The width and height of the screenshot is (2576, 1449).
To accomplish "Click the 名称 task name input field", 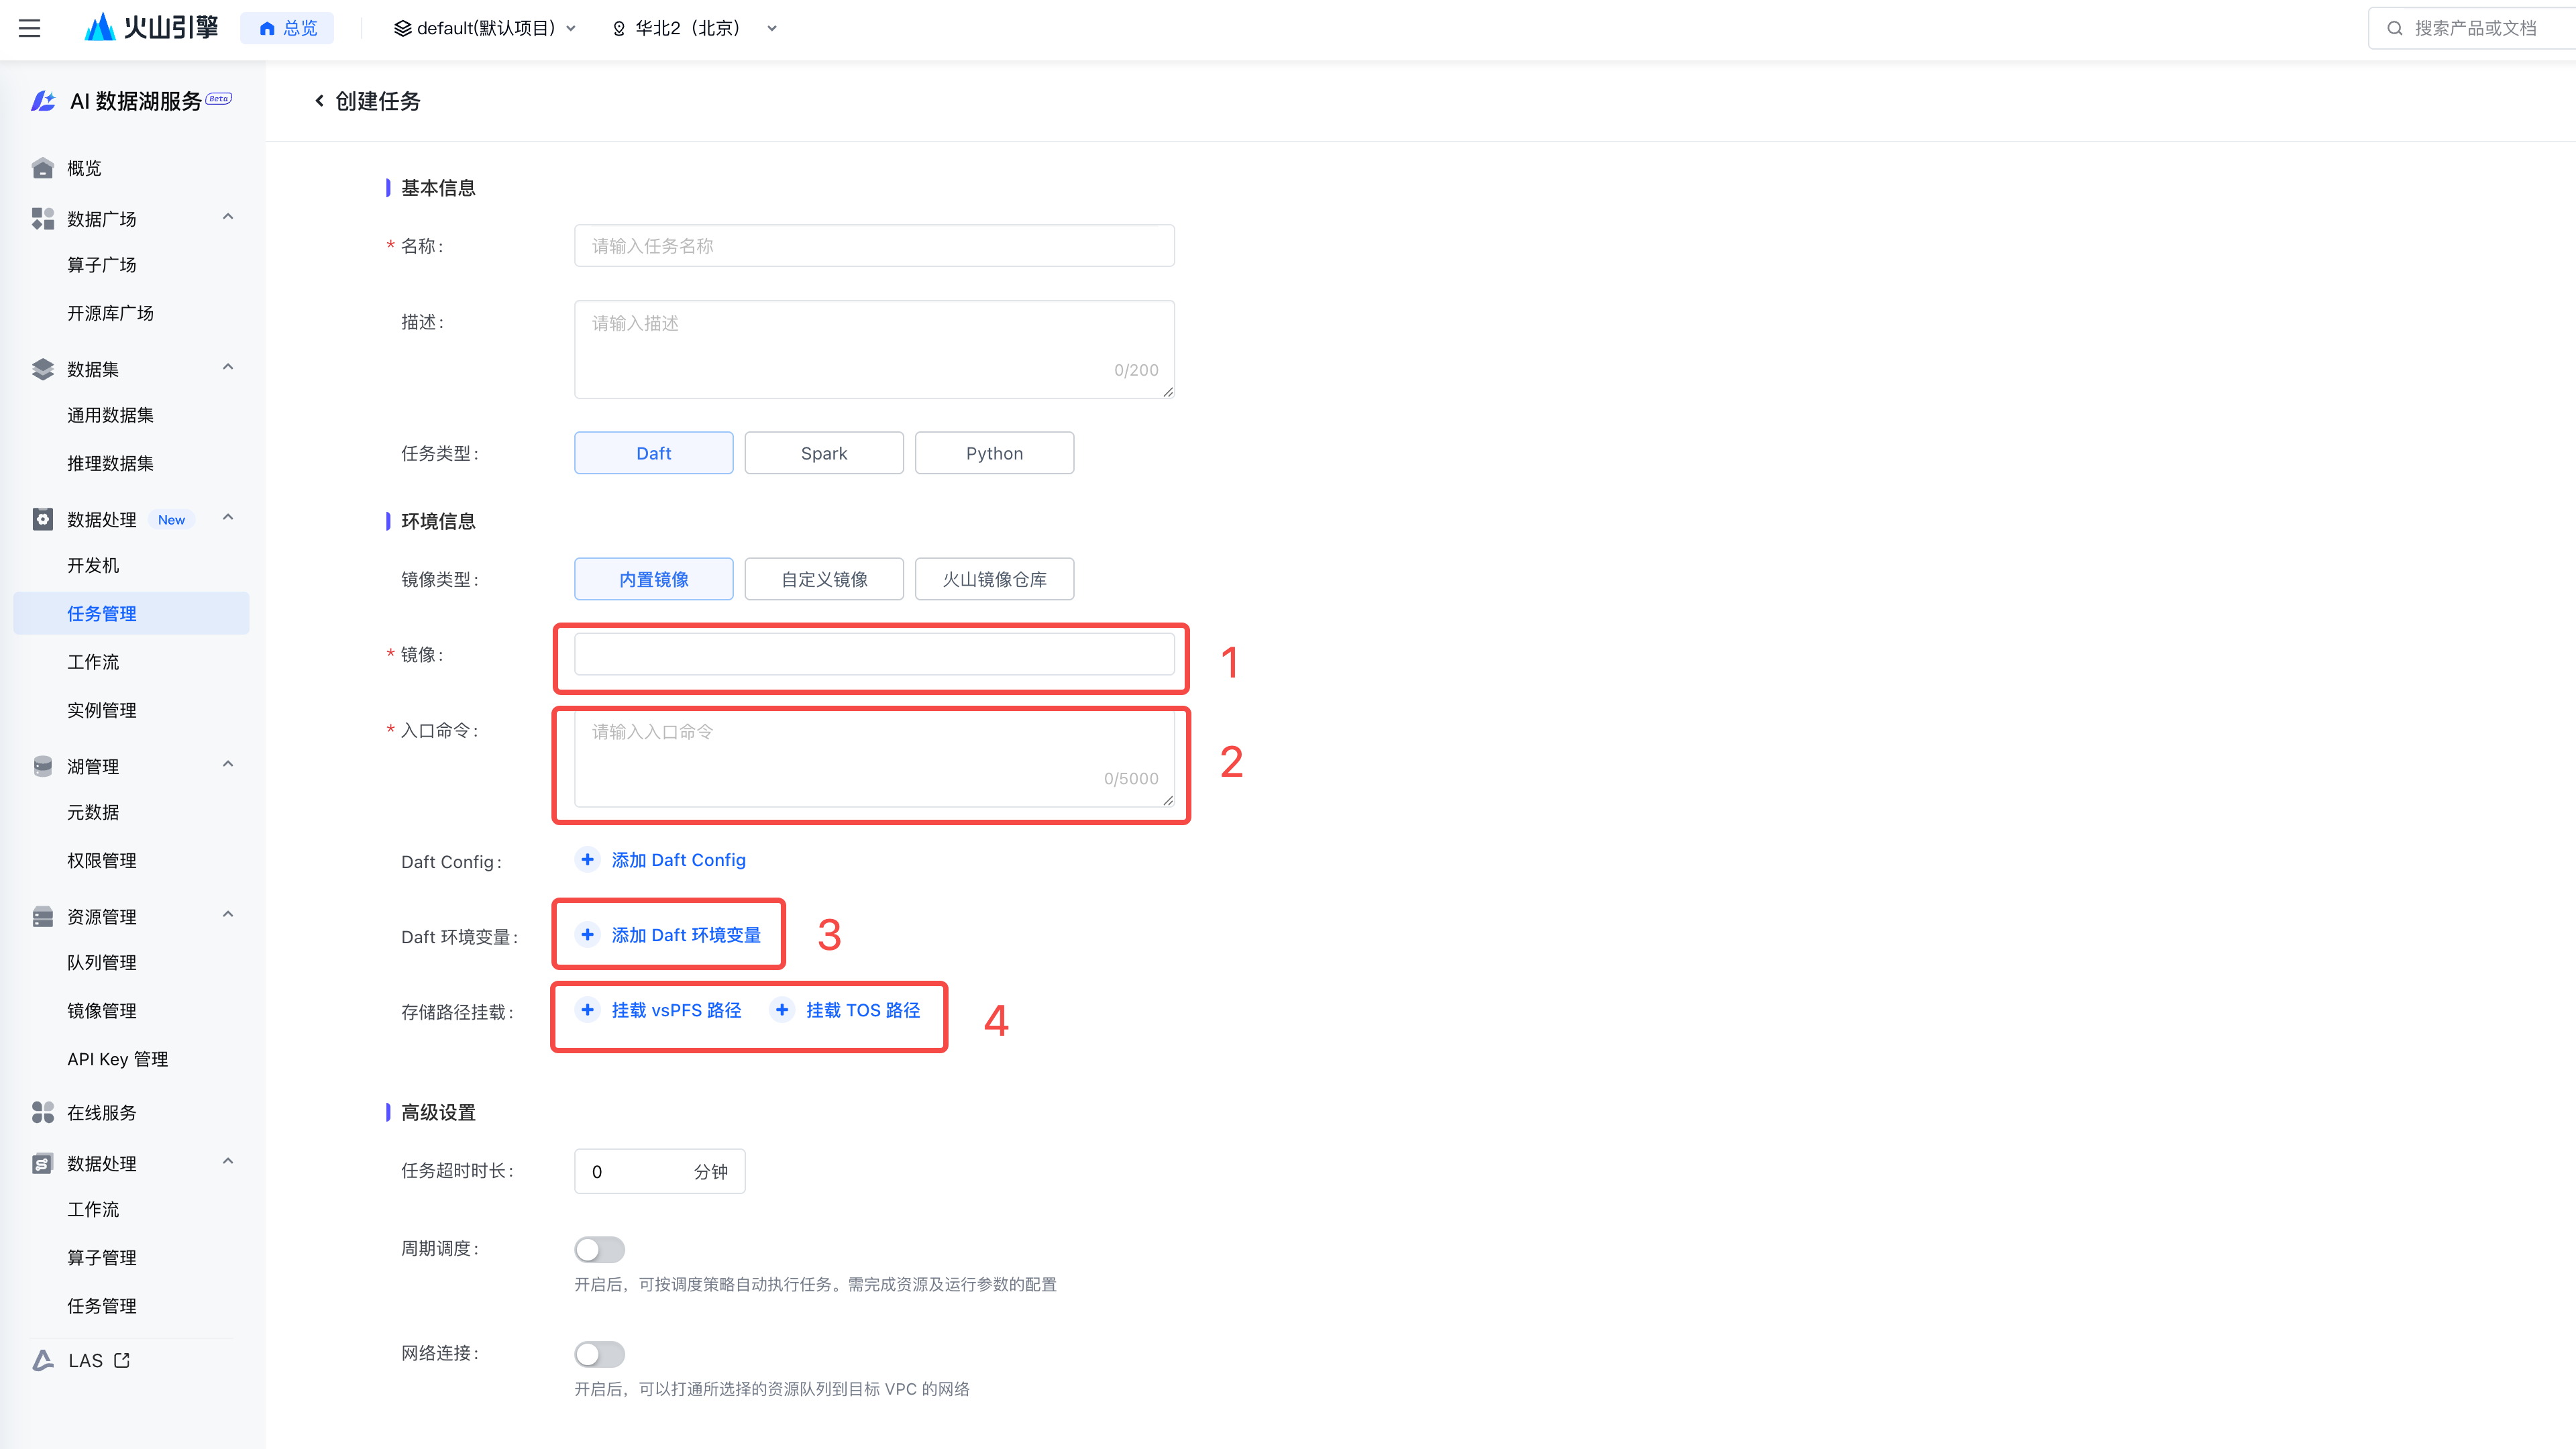I will [873, 246].
